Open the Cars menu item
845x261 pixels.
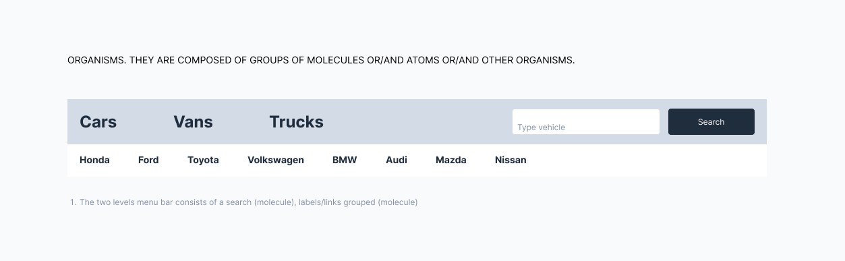[x=98, y=122]
